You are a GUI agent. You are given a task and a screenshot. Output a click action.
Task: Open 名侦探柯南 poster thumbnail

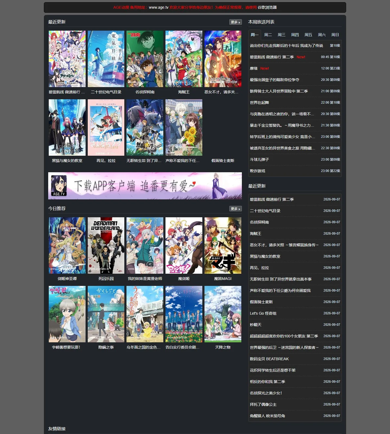tap(145, 59)
